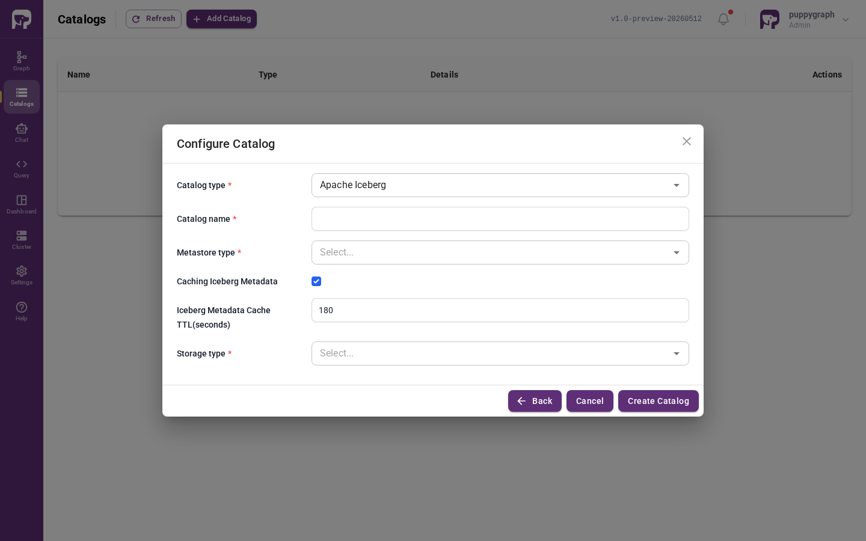Click the Create Catalog button
866x541 pixels.
coord(659,401)
